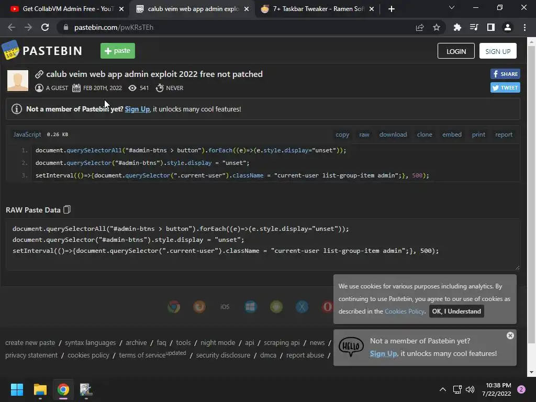
Task: Report this paste
Action: (504, 135)
